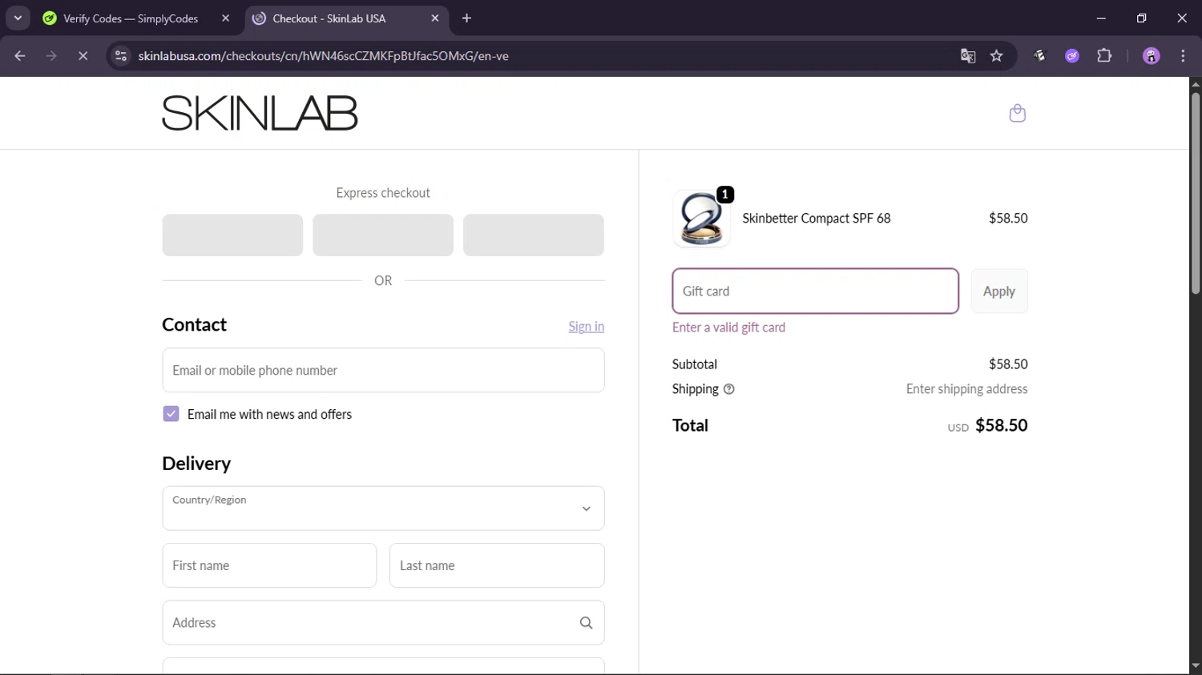Screen dimensions: 1202x675
Task: Switch to Verify Codes — SimplyCodes tab
Action: click(x=131, y=18)
